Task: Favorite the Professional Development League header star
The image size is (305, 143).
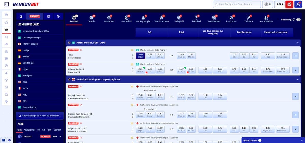Action: (69, 79)
